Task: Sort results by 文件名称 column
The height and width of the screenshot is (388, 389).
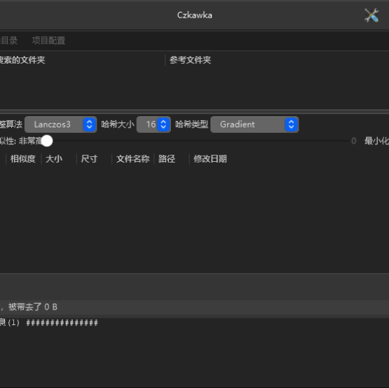Action: click(133, 159)
